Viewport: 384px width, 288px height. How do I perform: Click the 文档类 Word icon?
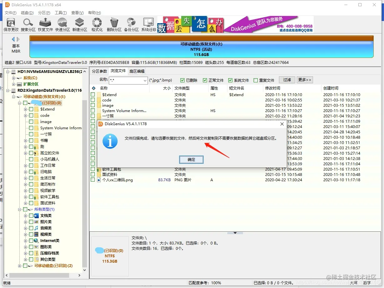(36, 216)
